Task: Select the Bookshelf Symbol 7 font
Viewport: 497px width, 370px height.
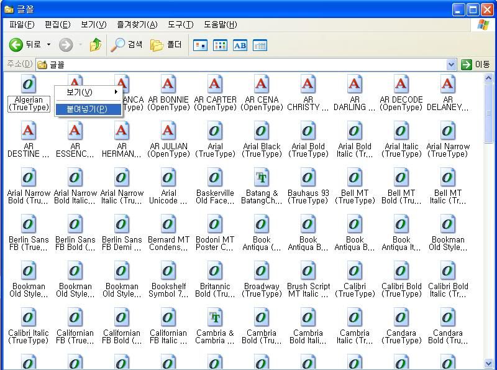Action: point(168,280)
